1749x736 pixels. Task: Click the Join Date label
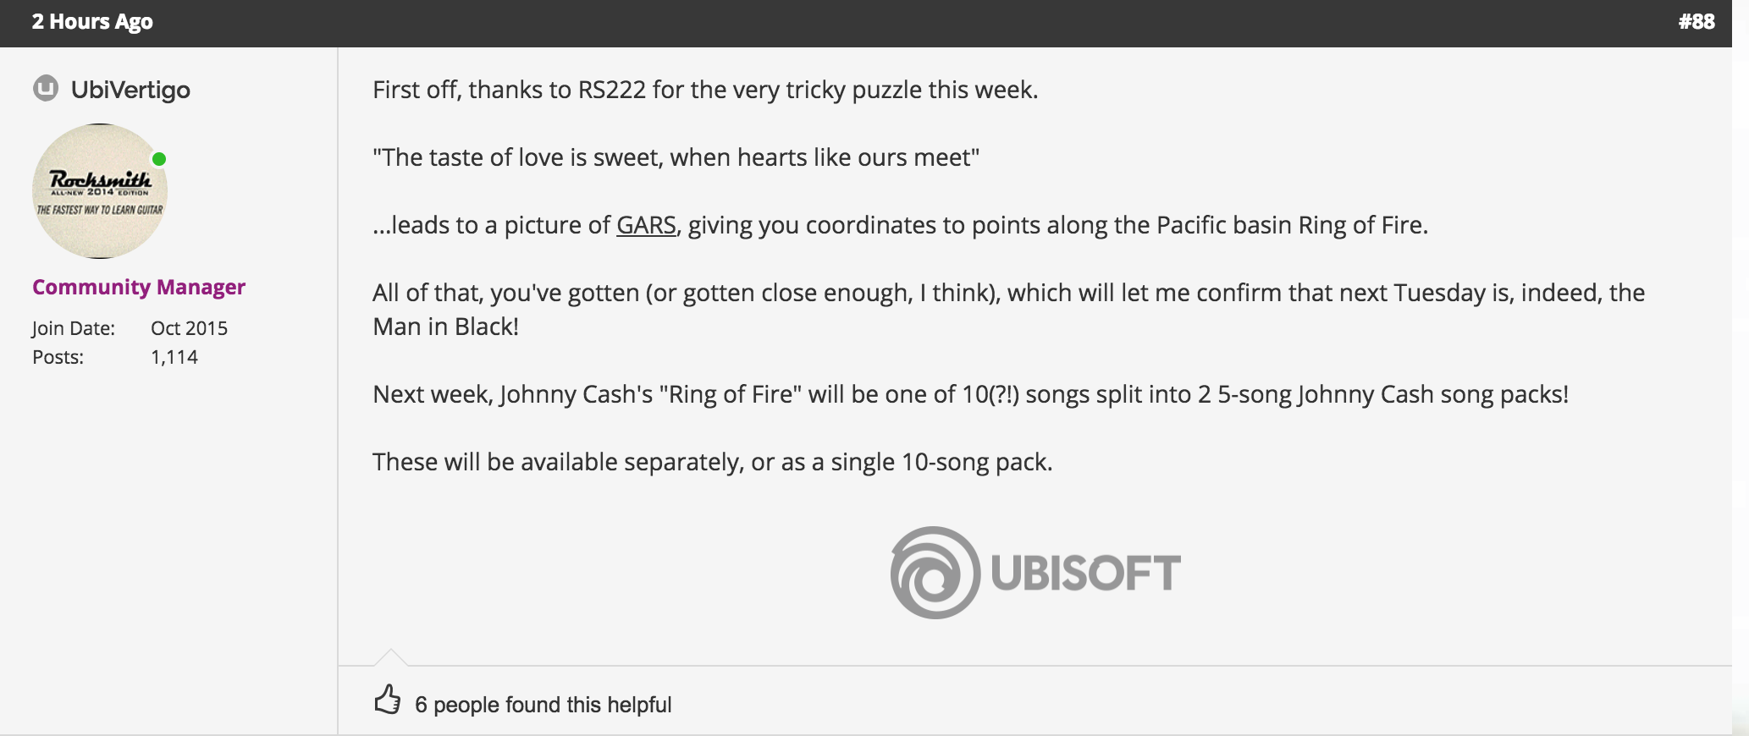pos(74,328)
